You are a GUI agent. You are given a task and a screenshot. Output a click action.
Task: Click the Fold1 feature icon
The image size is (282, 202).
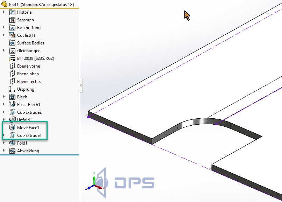[12, 143]
